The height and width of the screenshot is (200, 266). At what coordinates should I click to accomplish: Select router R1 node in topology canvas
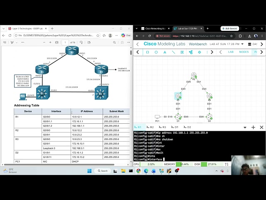(x=178, y=96)
